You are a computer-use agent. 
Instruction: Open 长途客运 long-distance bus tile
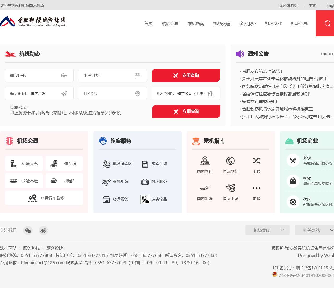coord(24,181)
